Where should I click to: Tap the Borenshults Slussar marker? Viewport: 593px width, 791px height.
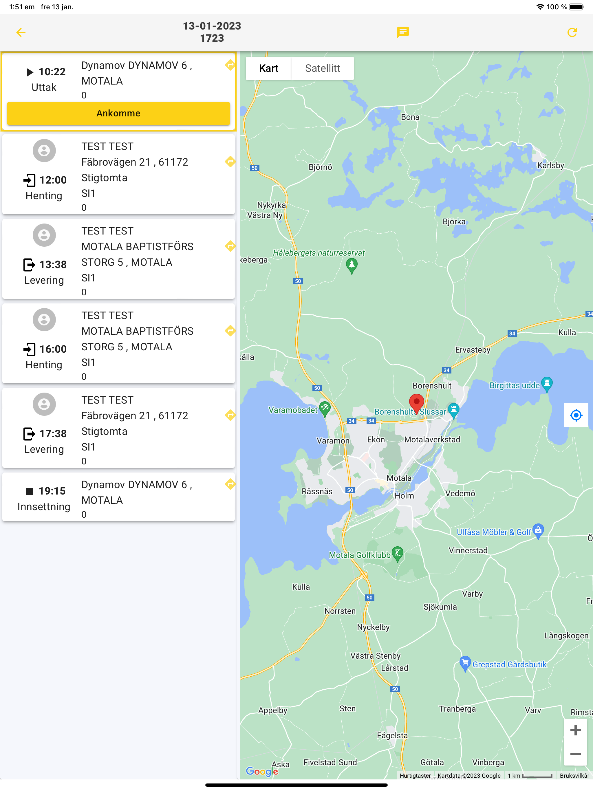(x=453, y=411)
